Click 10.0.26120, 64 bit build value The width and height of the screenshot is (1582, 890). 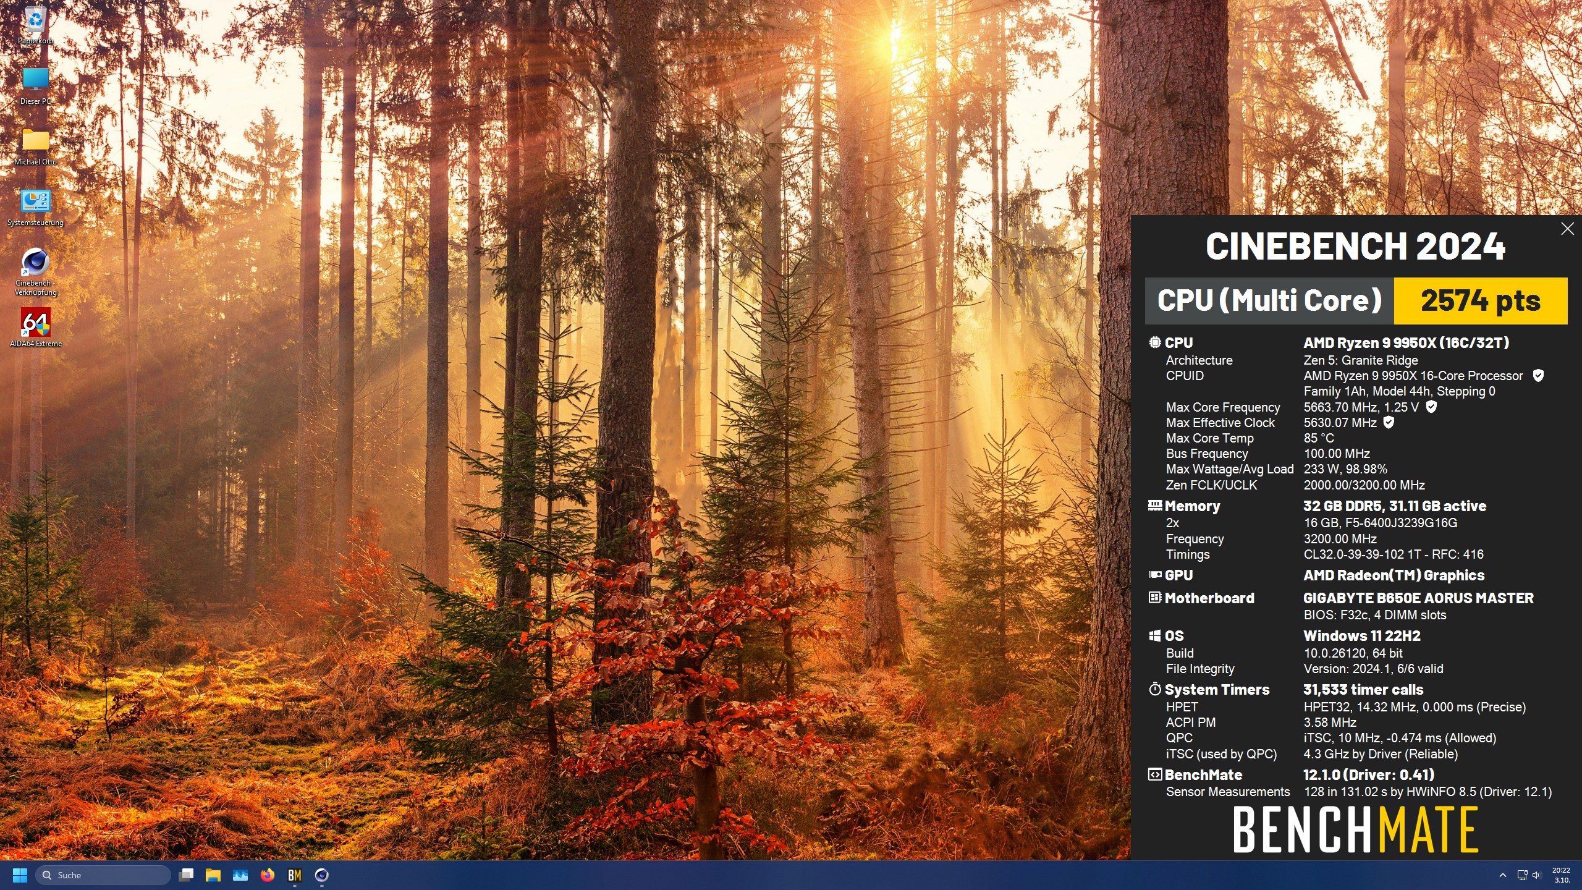click(1353, 653)
